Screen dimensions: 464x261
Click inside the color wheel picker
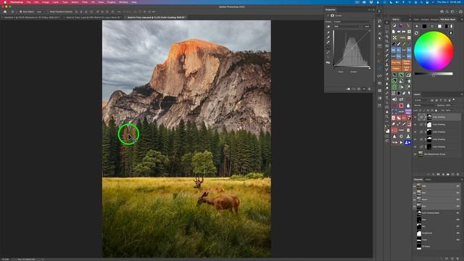click(434, 51)
